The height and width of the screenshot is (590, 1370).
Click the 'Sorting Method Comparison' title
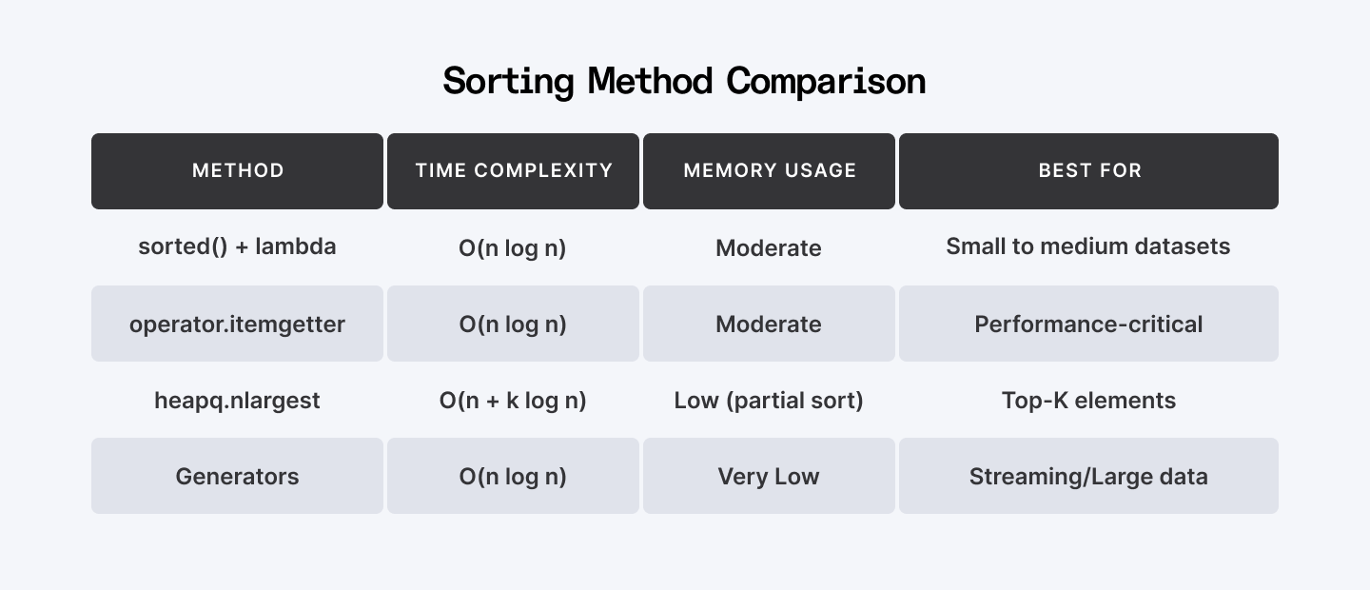684,81
